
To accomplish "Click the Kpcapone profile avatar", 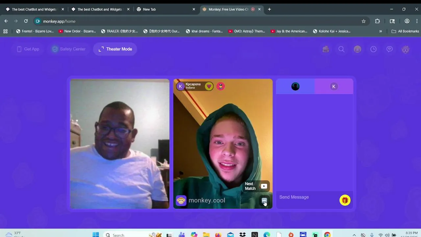I will coord(180,86).
